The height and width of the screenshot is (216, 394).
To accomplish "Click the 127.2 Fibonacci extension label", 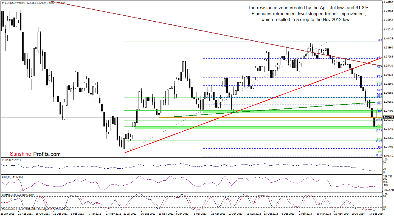I will pos(379,131).
